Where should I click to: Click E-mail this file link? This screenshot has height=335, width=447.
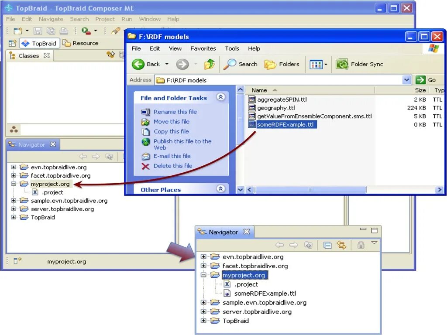pos(172,156)
